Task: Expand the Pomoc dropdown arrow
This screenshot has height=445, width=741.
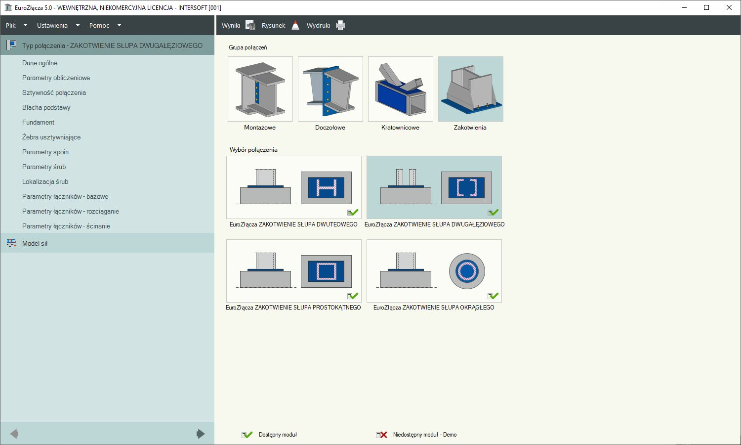Action: point(119,25)
